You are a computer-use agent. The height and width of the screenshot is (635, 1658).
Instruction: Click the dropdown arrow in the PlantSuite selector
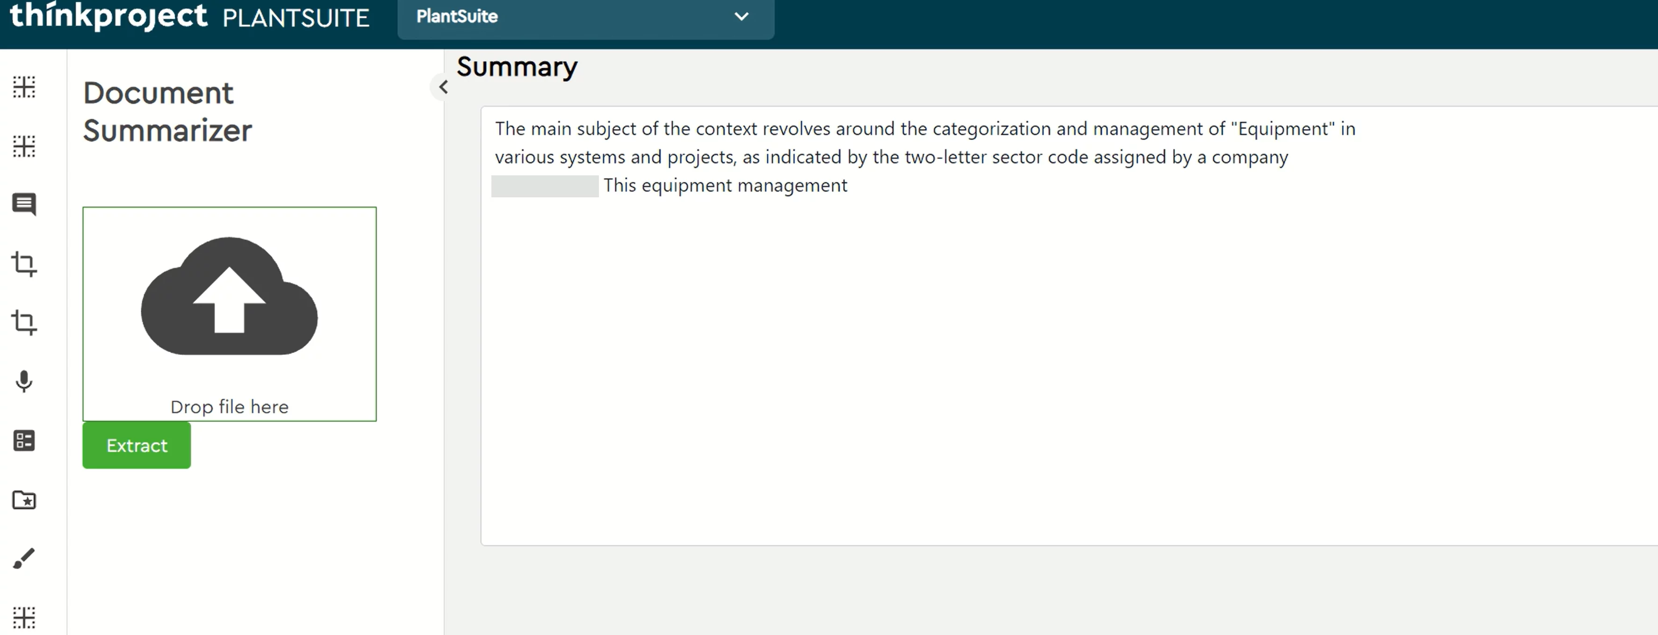click(742, 17)
